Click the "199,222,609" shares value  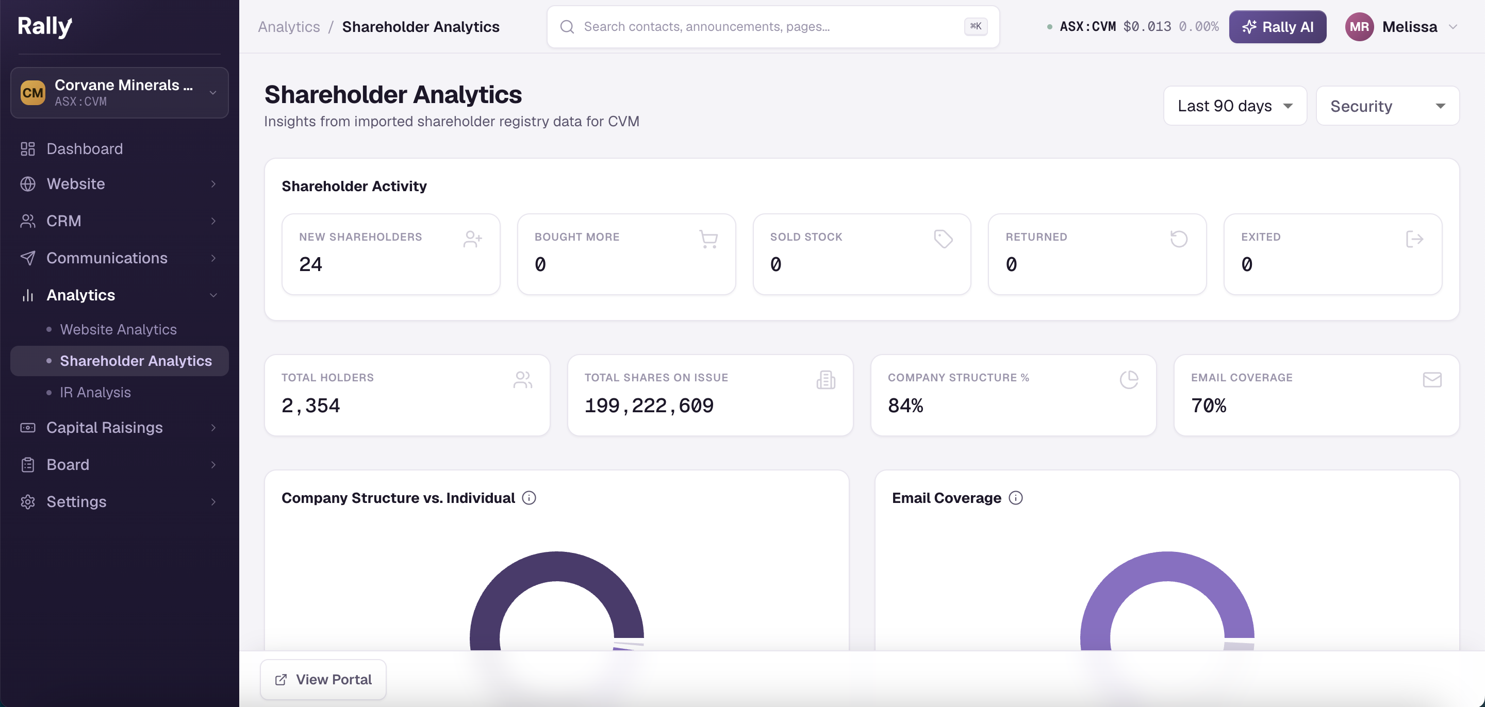point(649,406)
